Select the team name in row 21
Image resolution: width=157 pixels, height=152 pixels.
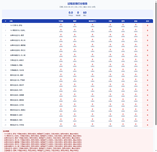[17, 125]
